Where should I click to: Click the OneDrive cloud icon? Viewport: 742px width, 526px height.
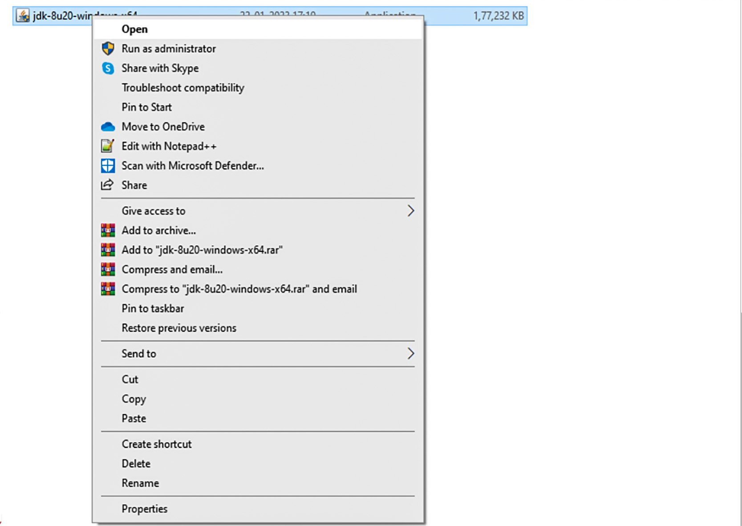[108, 127]
